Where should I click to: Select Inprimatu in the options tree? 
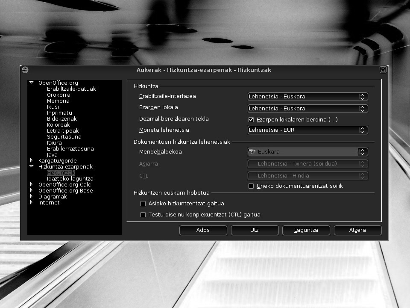coord(59,113)
